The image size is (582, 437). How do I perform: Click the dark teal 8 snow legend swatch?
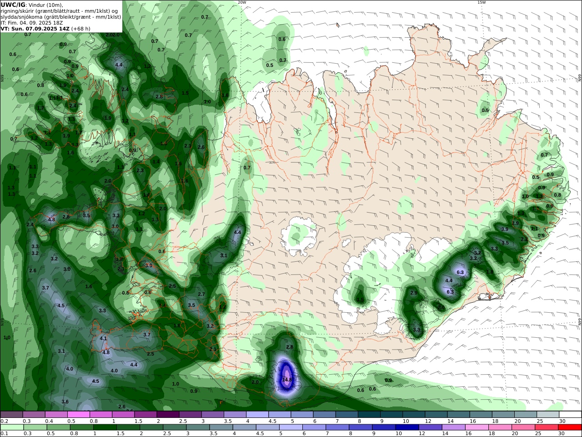click(x=369, y=415)
